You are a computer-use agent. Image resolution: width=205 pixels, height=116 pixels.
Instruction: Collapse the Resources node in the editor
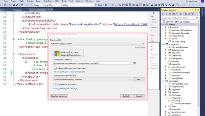pyautogui.click(x=14, y=54)
